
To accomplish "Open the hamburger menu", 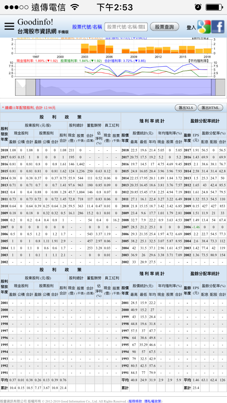I will tap(9, 26).
